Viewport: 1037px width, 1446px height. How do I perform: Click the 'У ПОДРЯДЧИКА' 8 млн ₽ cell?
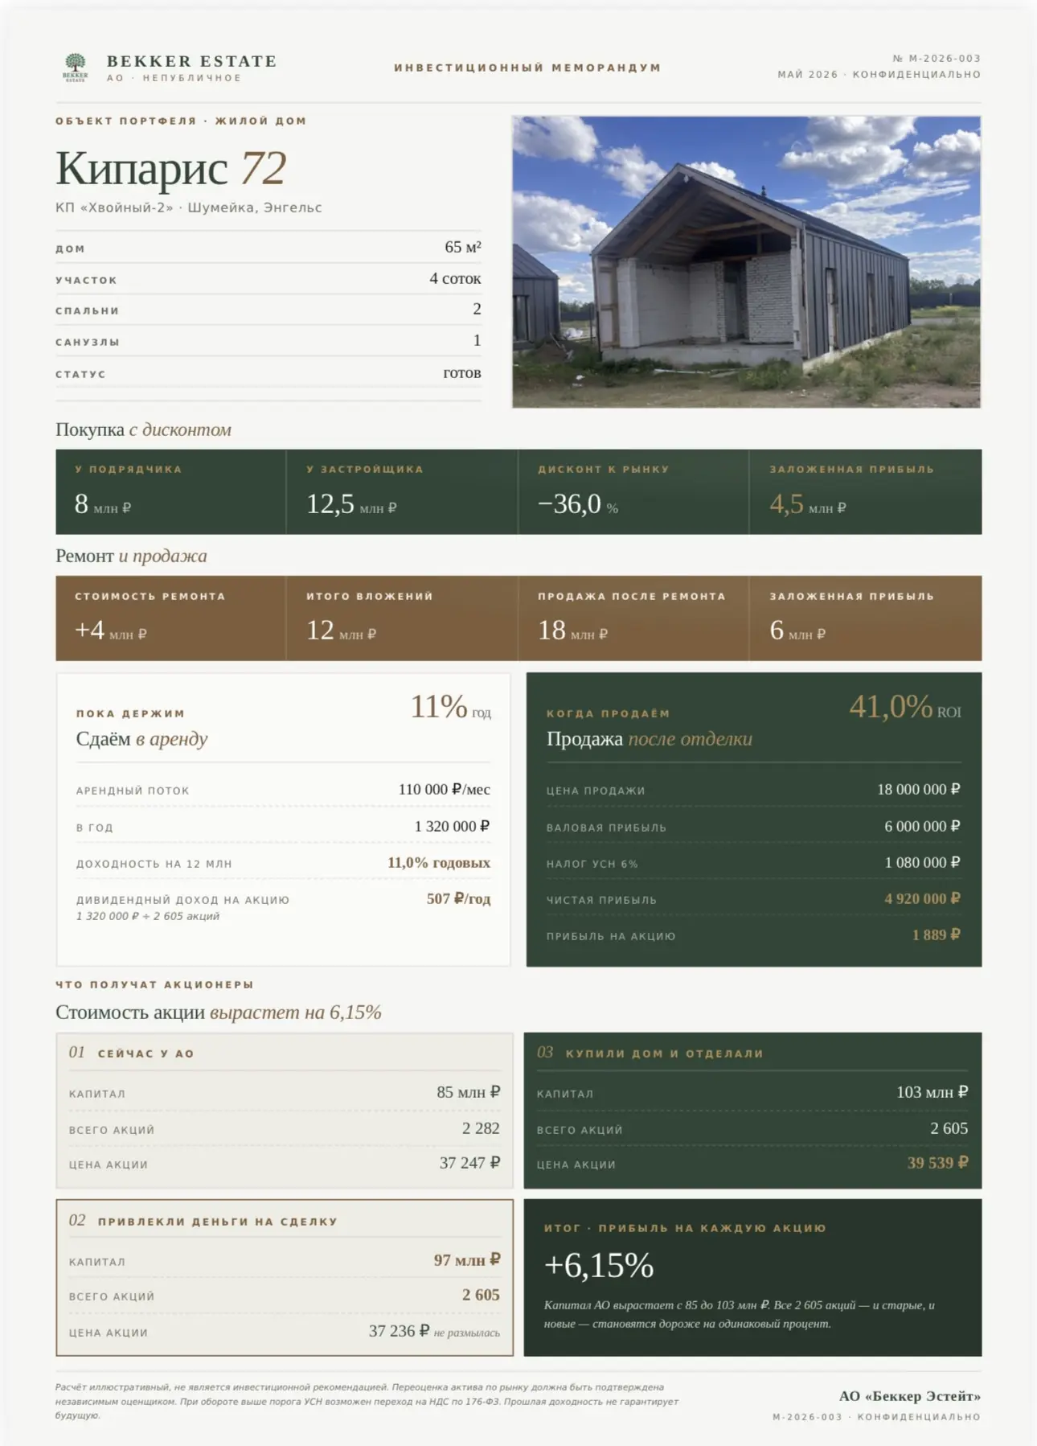pyautogui.click(x=170, y=491)
